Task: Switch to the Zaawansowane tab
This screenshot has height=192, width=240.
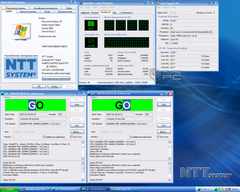Action: [x=65, y=12]
